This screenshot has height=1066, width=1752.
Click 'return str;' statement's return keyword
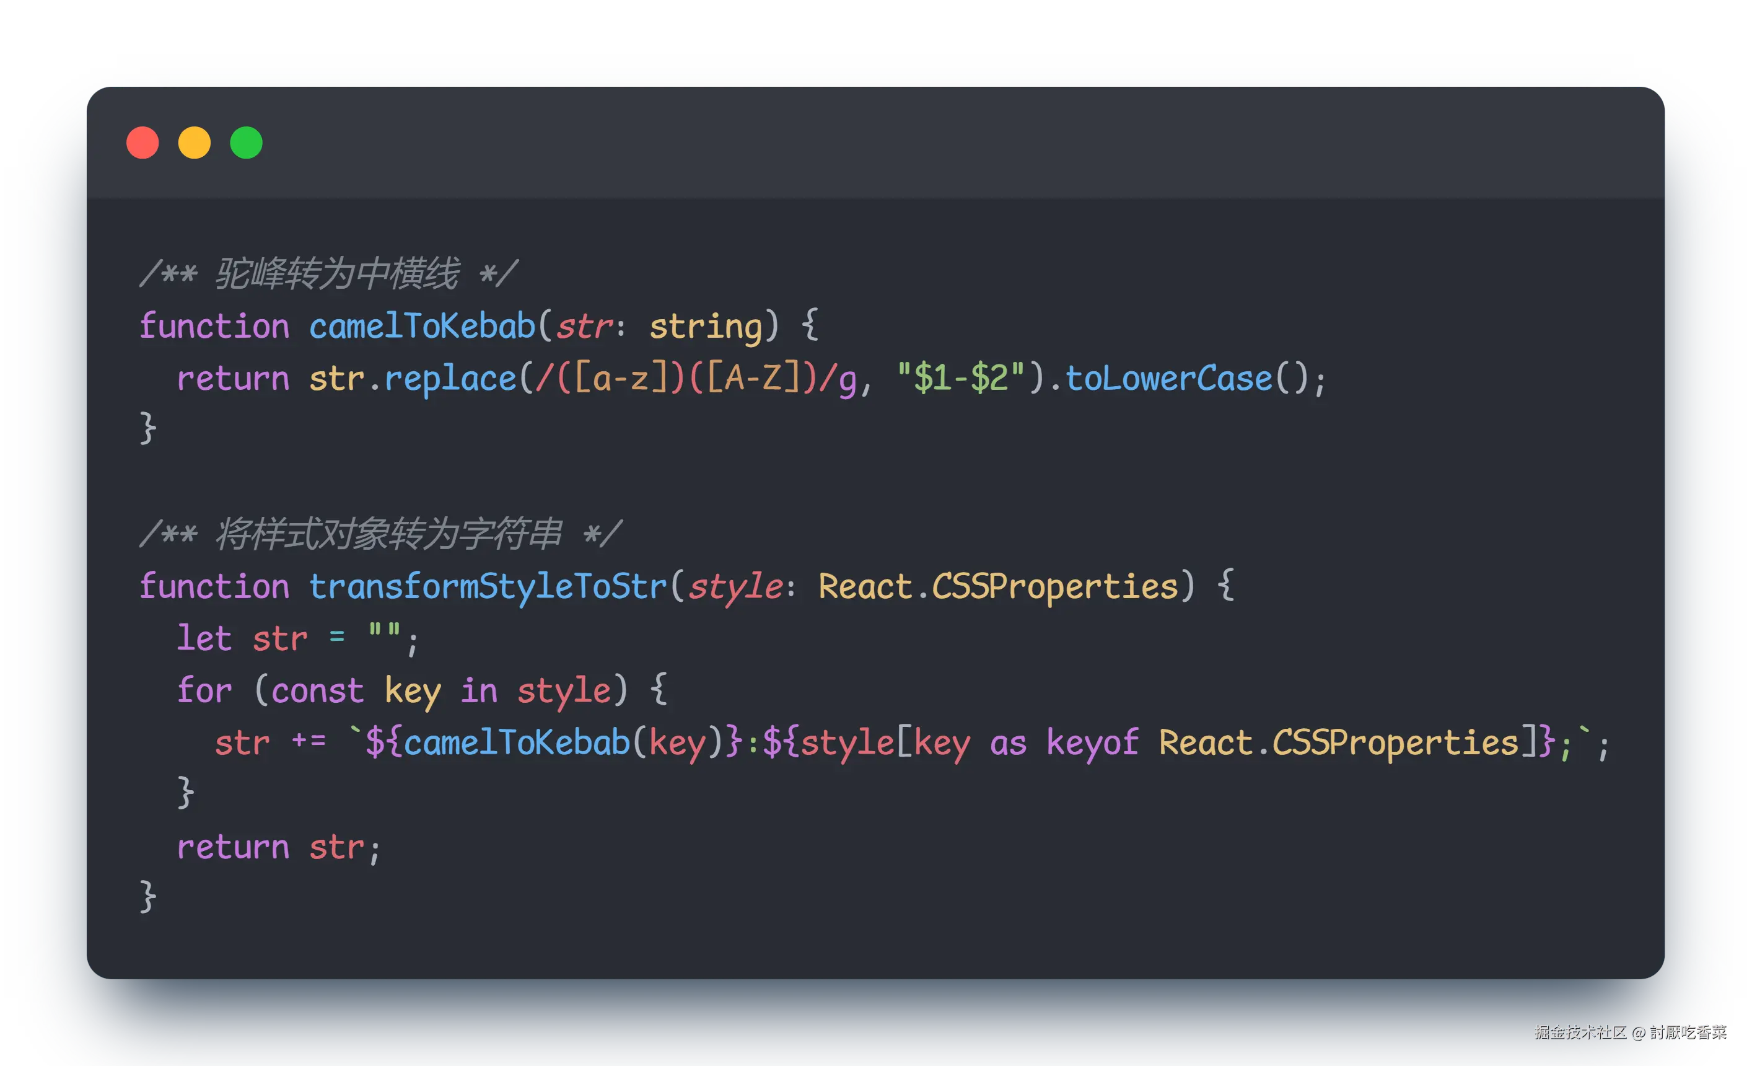233,847
